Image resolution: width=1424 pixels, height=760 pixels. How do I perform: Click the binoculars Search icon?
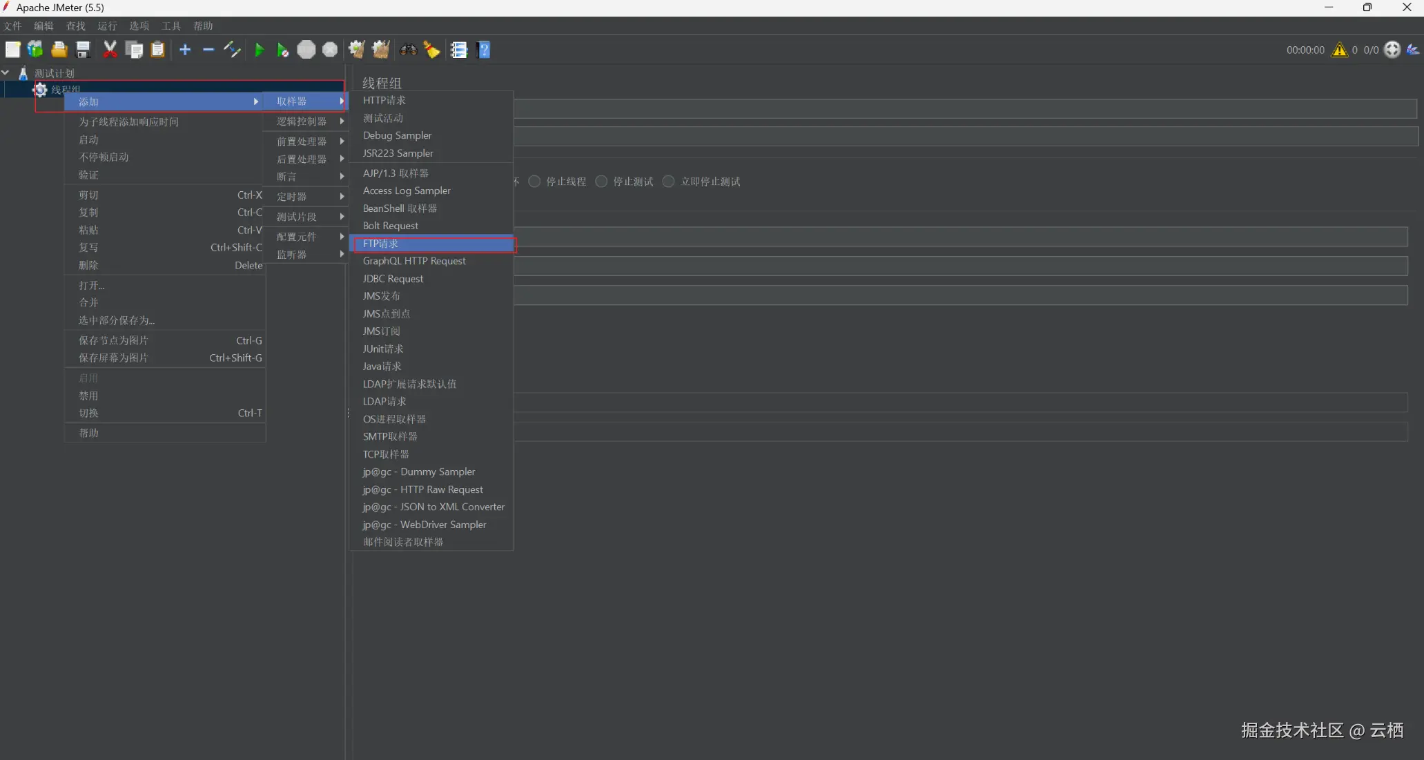408,50
